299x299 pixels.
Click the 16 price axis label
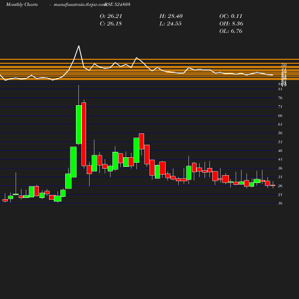(280, 203)
